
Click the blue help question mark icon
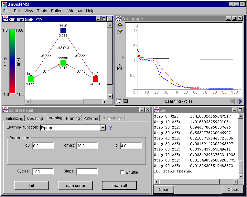click(x=110, y=128)
